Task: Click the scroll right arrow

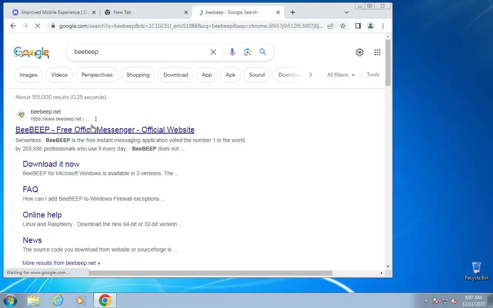Action: click(x=382, y=273)
